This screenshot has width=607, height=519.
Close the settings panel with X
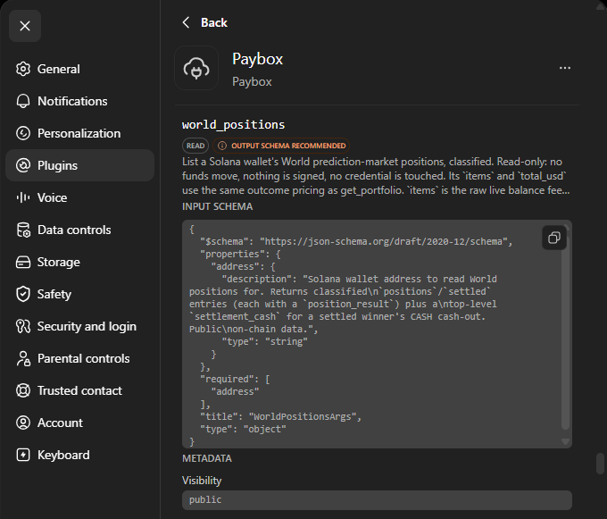click(25, 26)
